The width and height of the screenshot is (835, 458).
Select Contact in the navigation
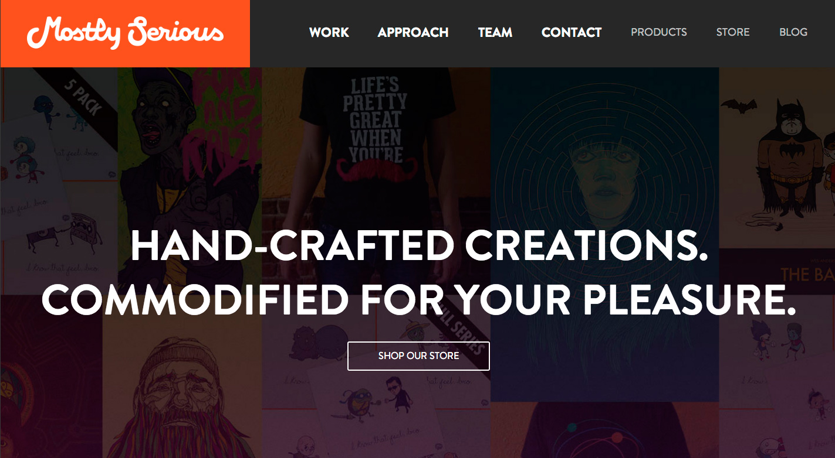pos(572,32)
